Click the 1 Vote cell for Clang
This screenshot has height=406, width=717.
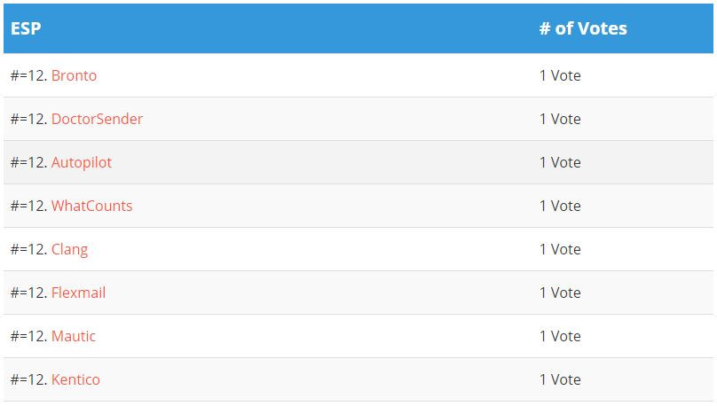tap(560, 249)
